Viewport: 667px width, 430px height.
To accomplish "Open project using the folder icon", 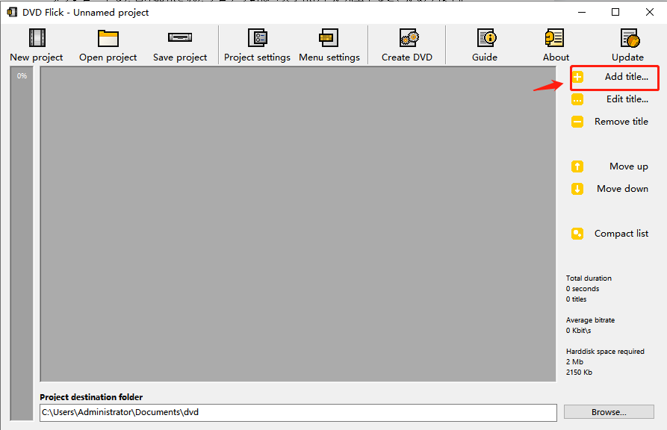I will click(x=108, y=38).
